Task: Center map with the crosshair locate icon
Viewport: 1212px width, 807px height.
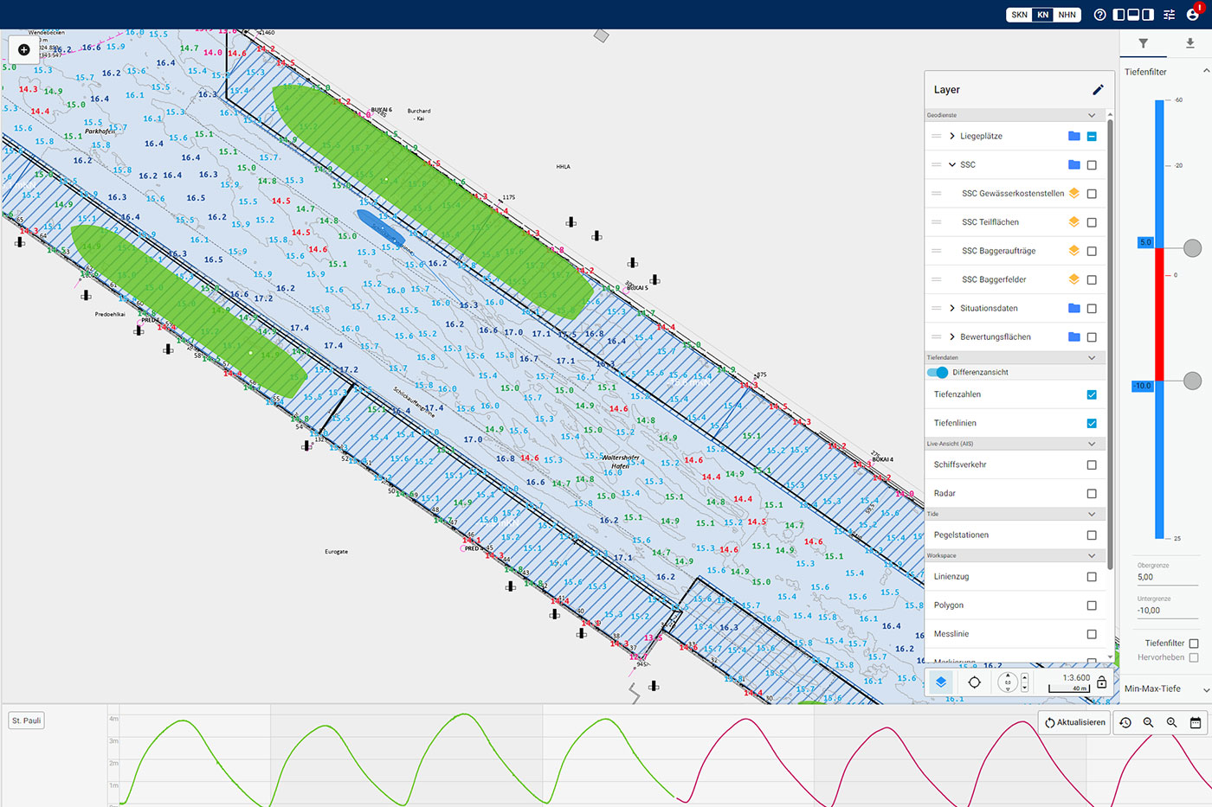Action: pos(974,682)
